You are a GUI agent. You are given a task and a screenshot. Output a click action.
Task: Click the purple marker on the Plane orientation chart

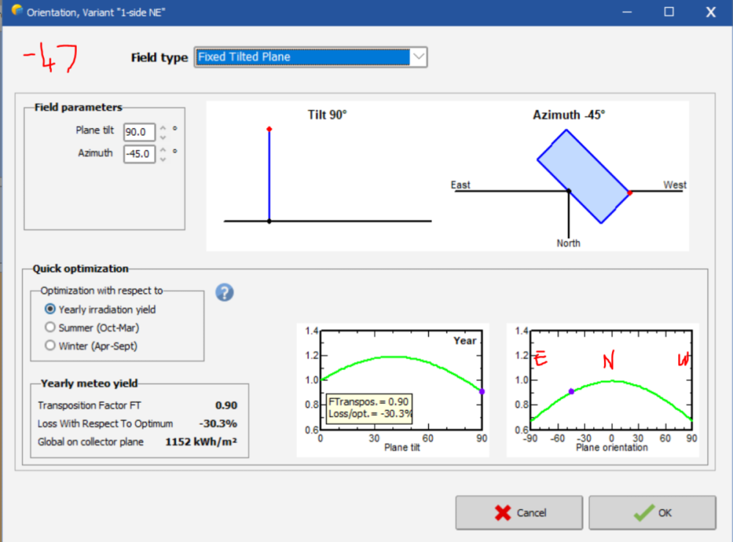[x=571, y=392]
